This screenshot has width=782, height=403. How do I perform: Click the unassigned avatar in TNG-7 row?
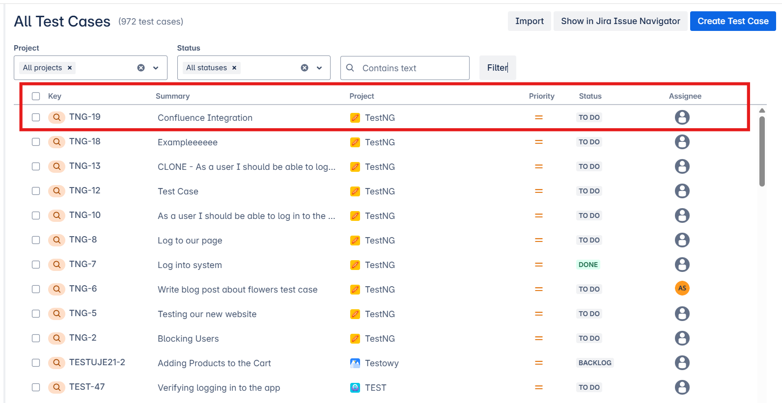coord(682,265)
